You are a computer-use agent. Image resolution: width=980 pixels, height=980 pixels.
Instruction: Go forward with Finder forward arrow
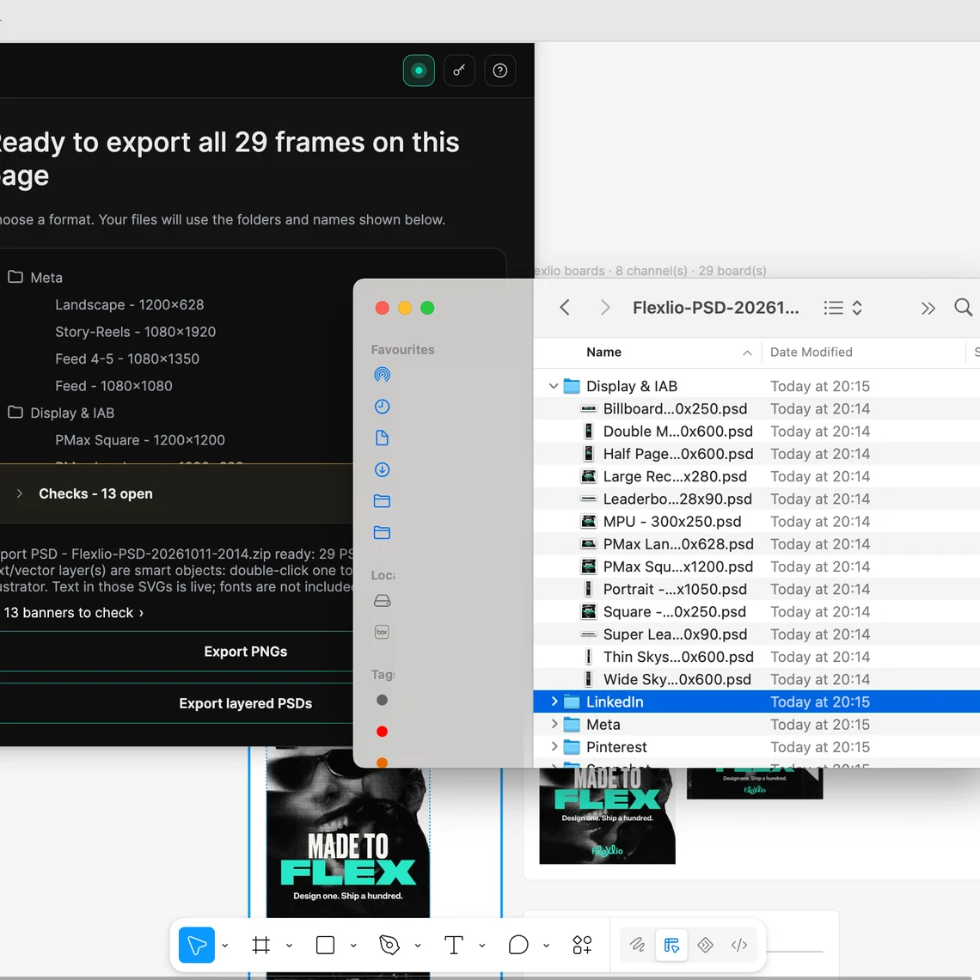604,308
